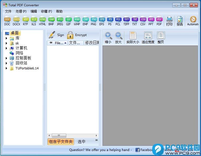
Task: Convert to PCL format
Action: [118, 21]
